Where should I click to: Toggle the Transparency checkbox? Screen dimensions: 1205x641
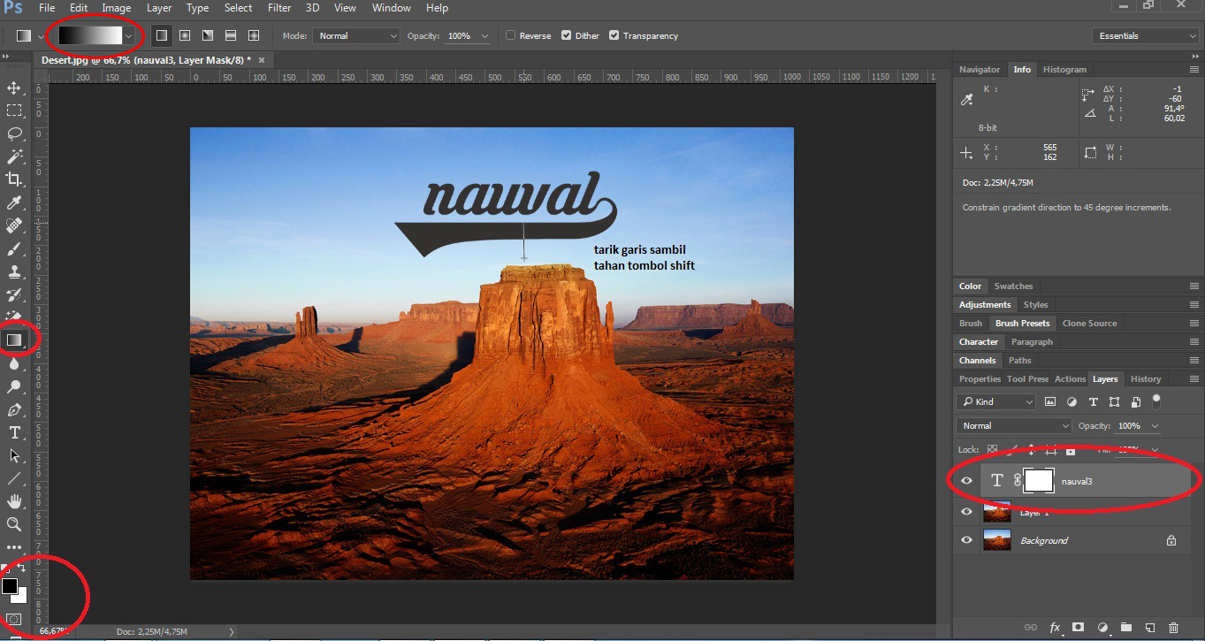pyautogui.click(x=614, y=35)
